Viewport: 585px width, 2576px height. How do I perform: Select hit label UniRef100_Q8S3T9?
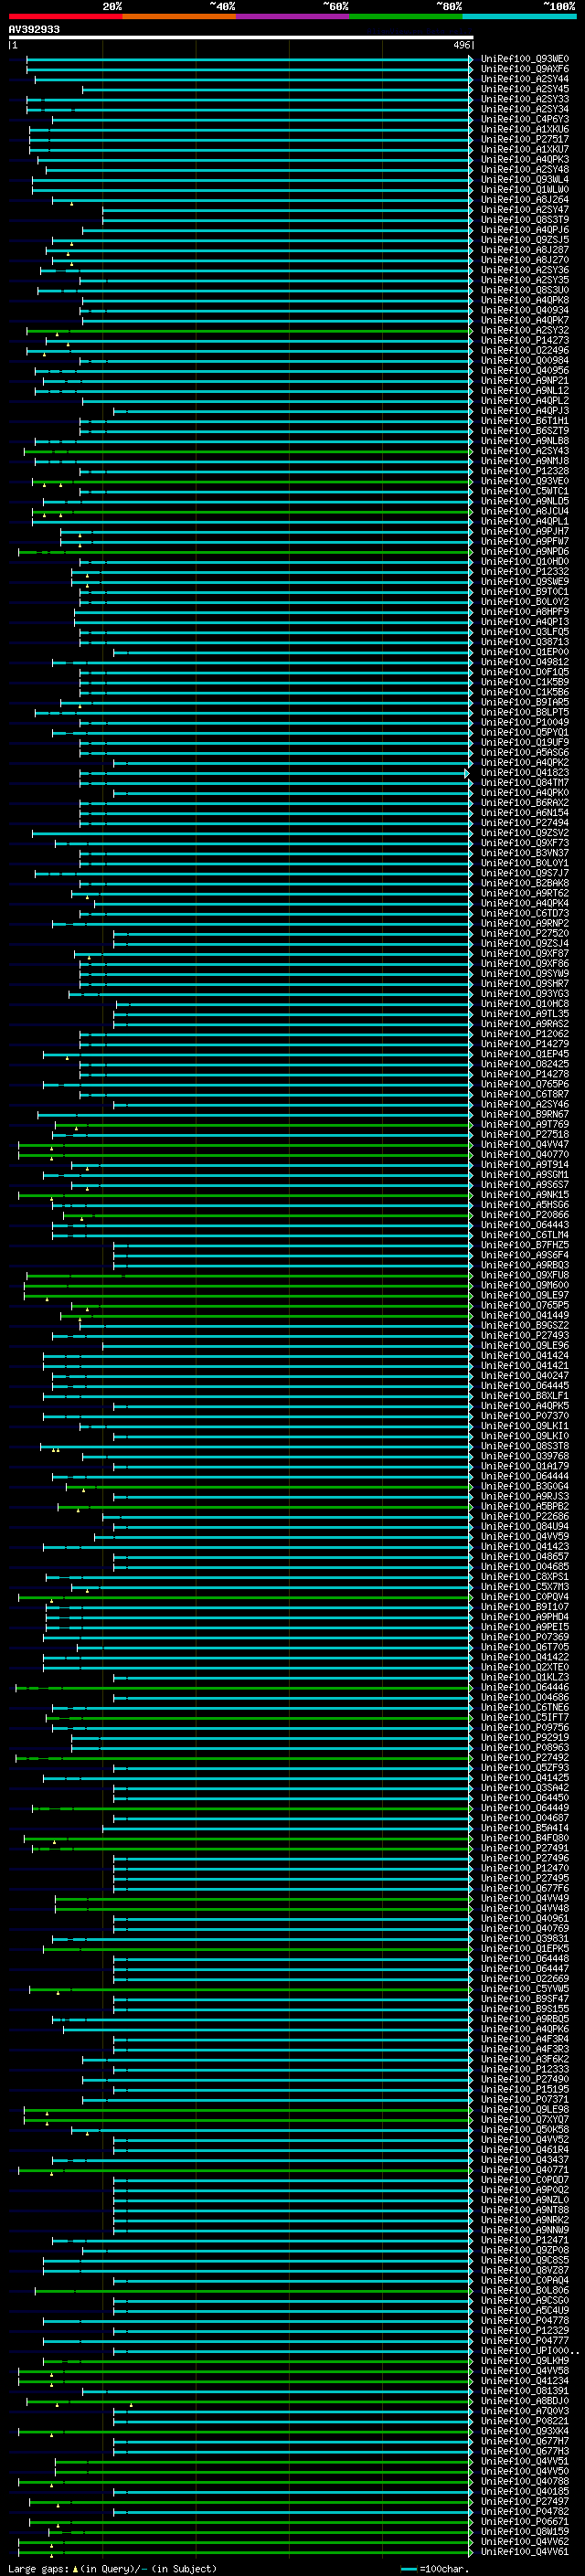(525, 220)
